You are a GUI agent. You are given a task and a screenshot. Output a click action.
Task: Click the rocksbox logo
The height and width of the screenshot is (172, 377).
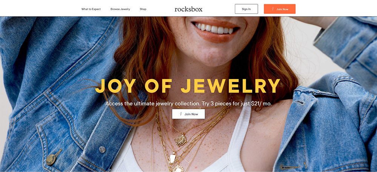pos(188,9)
